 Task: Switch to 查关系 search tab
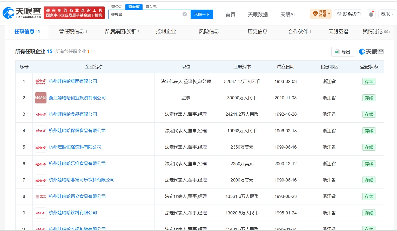point(151,7)
